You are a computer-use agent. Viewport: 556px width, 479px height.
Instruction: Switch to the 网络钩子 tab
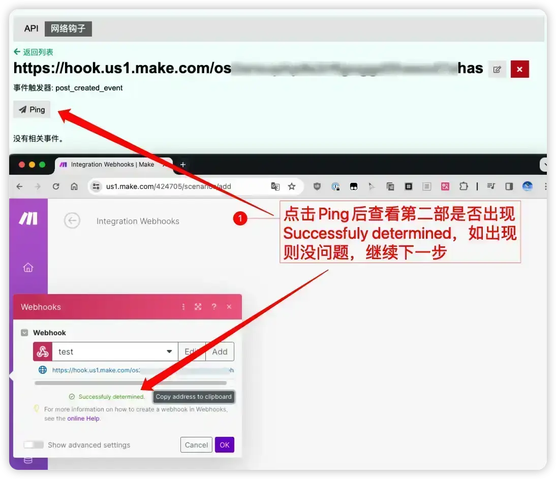[x=68, y=28]
